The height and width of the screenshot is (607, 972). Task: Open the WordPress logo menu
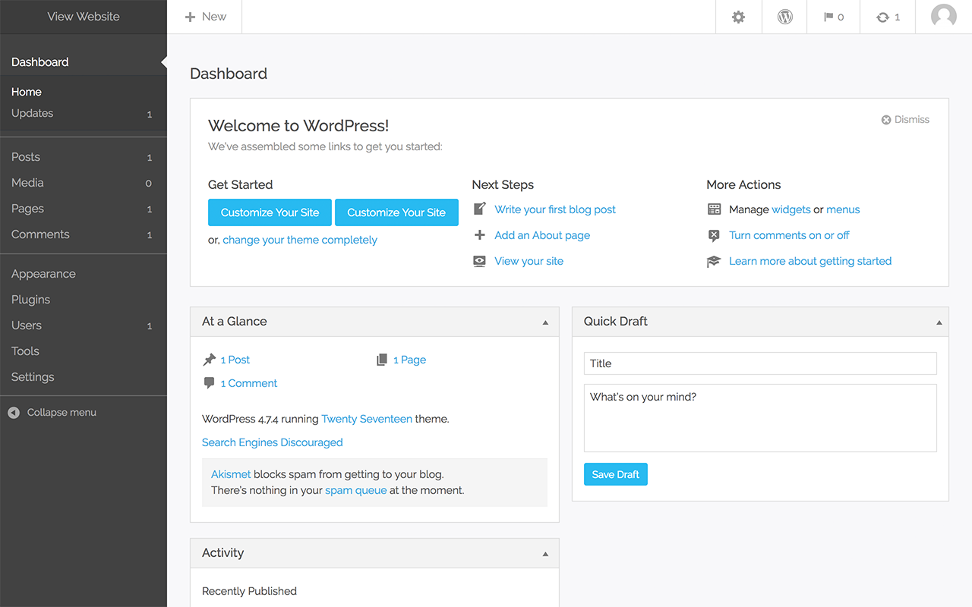click(785, 17)
